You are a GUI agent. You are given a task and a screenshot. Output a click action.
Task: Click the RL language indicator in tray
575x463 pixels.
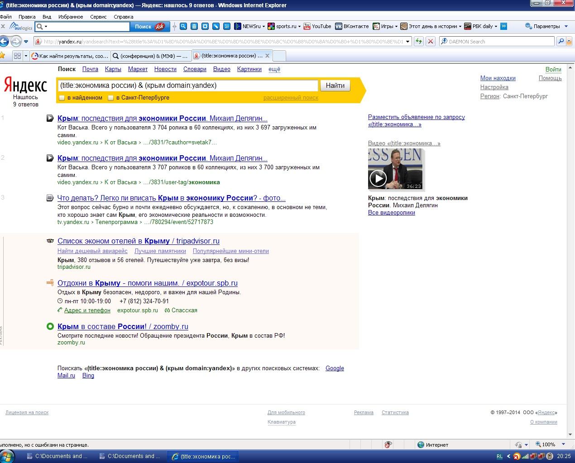(499, 456)
